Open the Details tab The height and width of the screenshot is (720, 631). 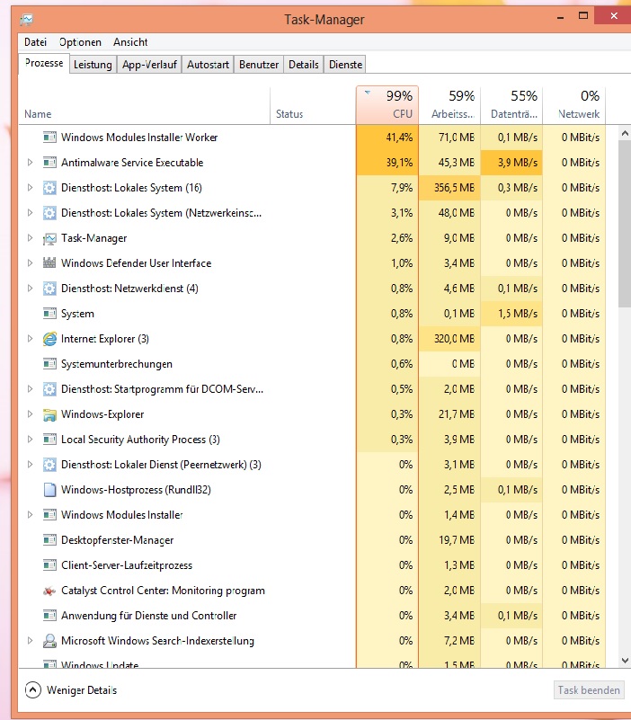pyautogui.click(x=304, y=65)
